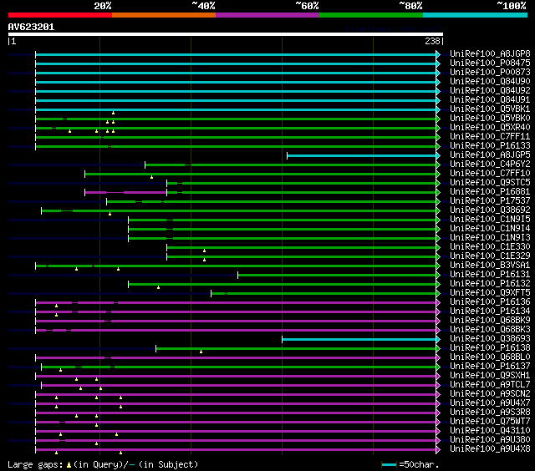Click the purple segment of the UniRef100_P16881 alignment
The image size is (535, 471).
(x=126, y=193)
